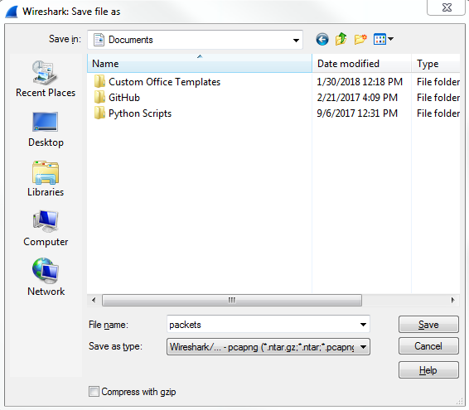Click the packets file name field

pyautogui.click(x=264, y=324)
